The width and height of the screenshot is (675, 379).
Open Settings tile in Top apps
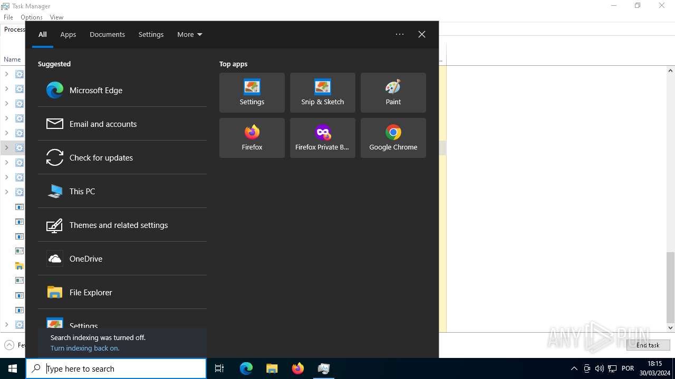(x=252, y=93)
